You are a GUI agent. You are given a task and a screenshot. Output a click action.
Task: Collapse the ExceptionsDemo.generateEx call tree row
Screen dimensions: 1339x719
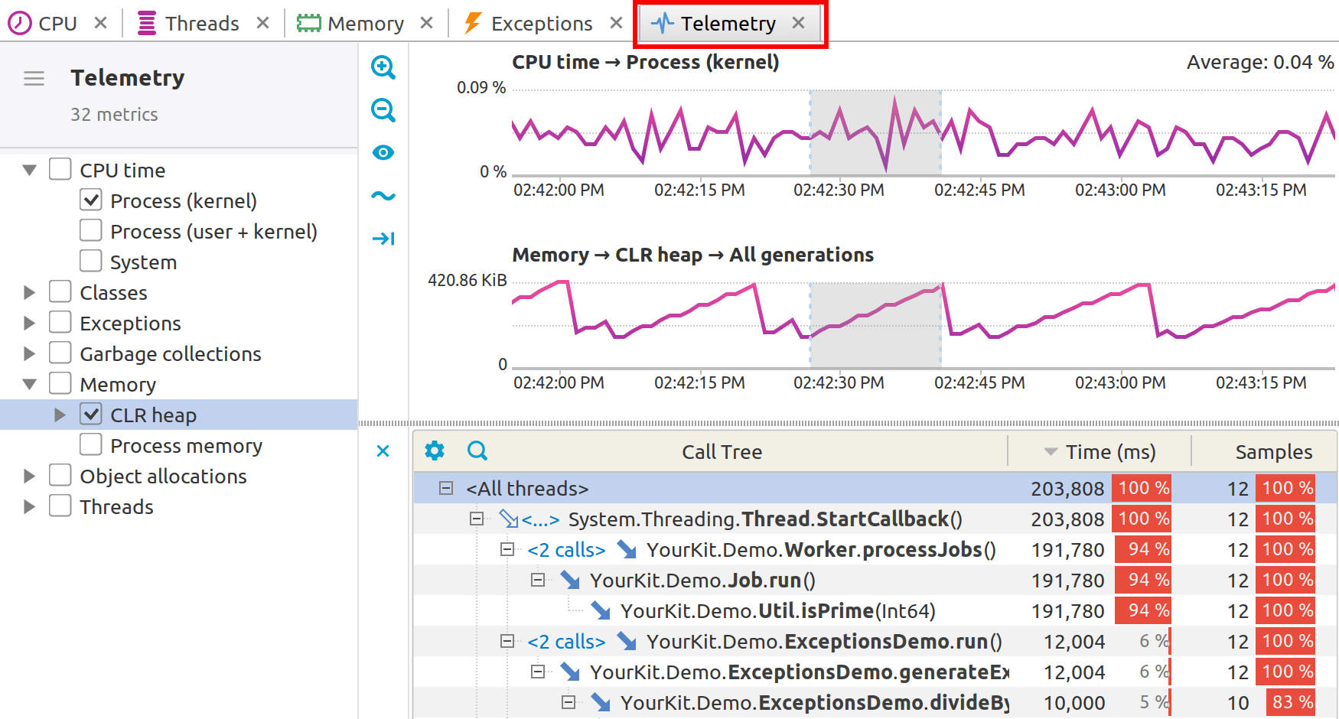coord(538,672)
